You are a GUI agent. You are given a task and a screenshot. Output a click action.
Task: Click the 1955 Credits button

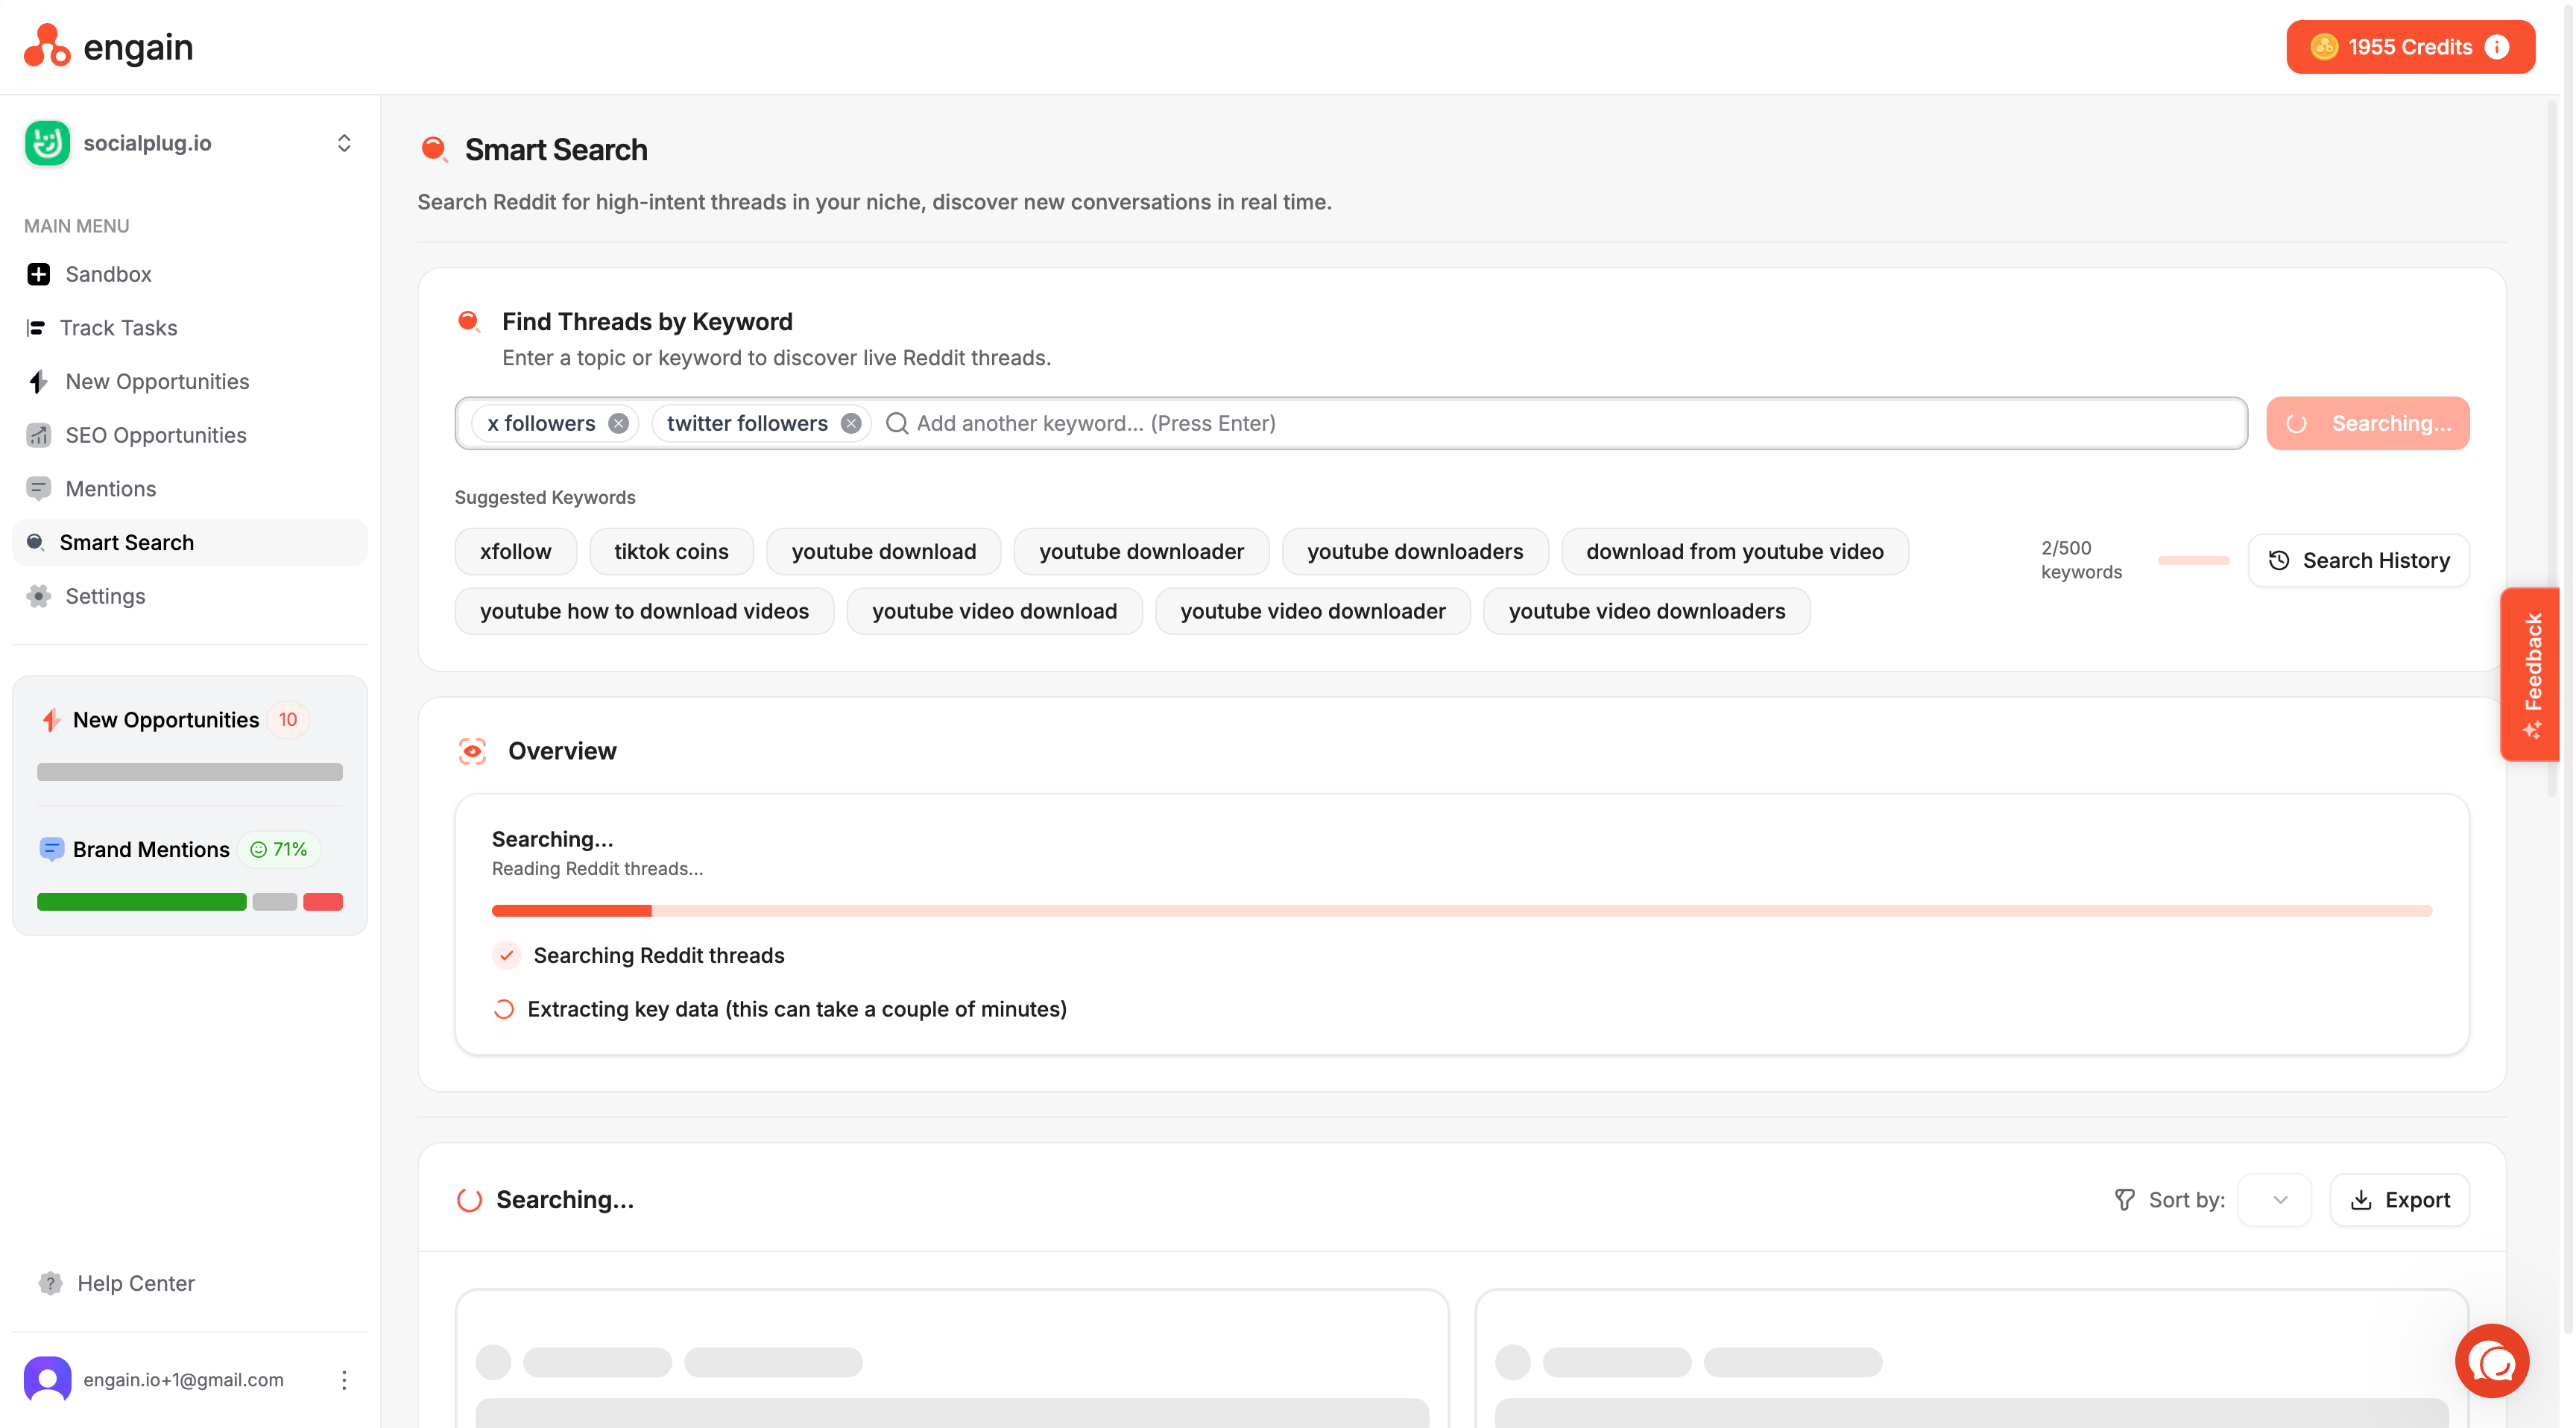2410,47
